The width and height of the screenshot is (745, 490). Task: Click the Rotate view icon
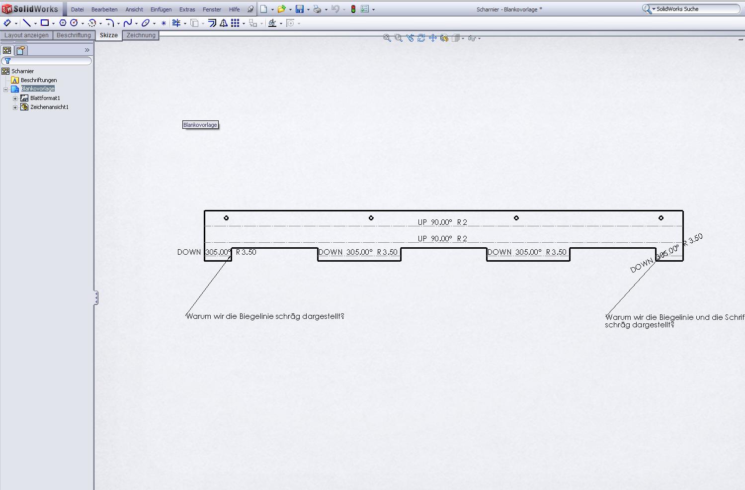point(421,38)
